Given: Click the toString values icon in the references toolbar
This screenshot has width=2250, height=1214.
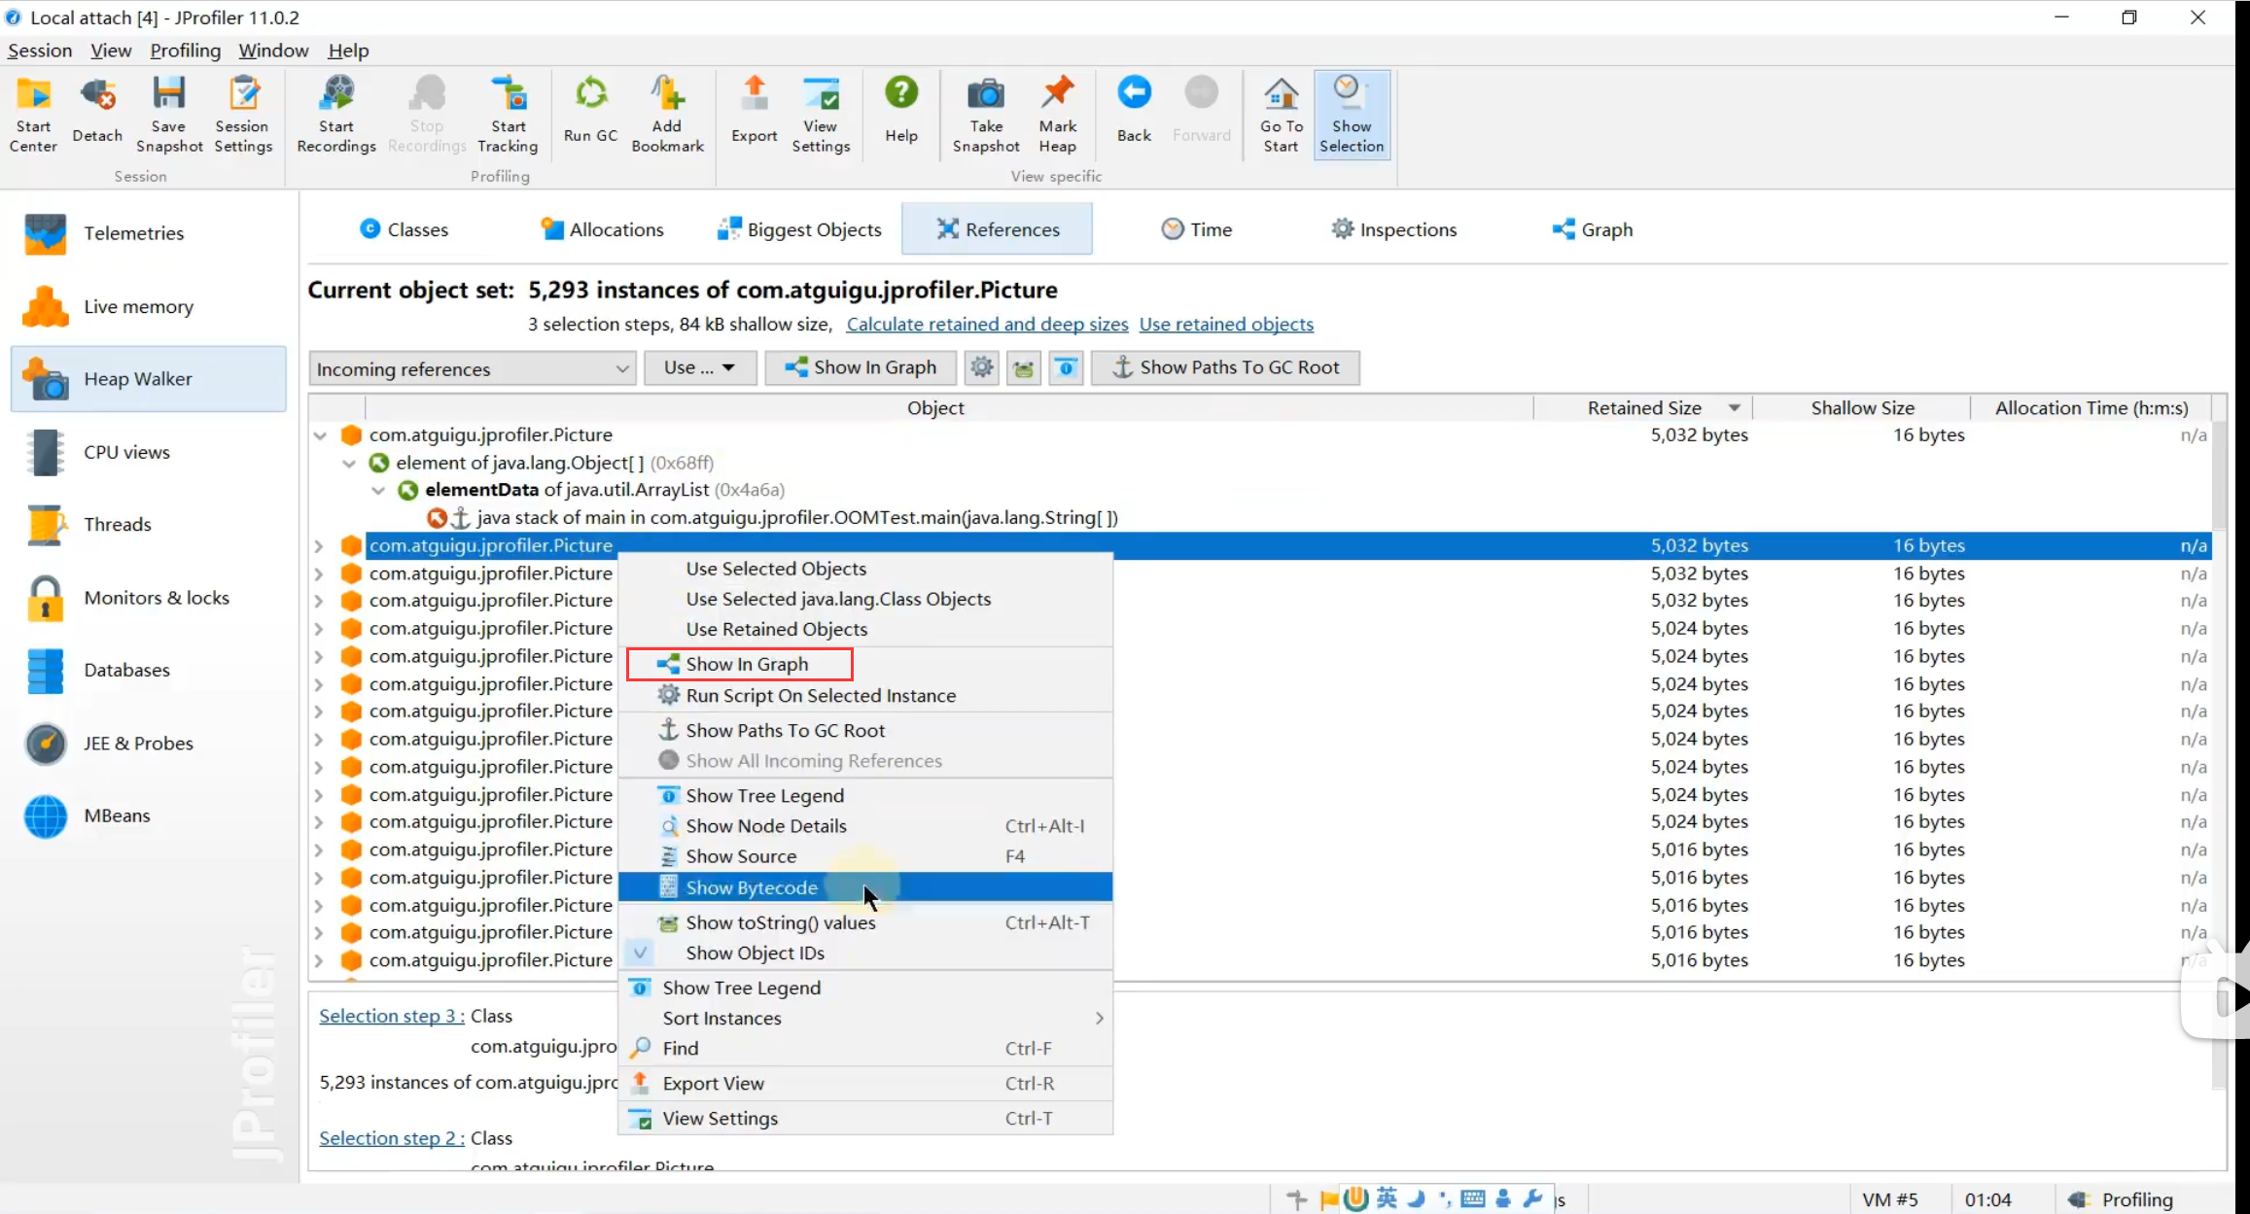Looking at the screenshot, I should point(1024,367).
